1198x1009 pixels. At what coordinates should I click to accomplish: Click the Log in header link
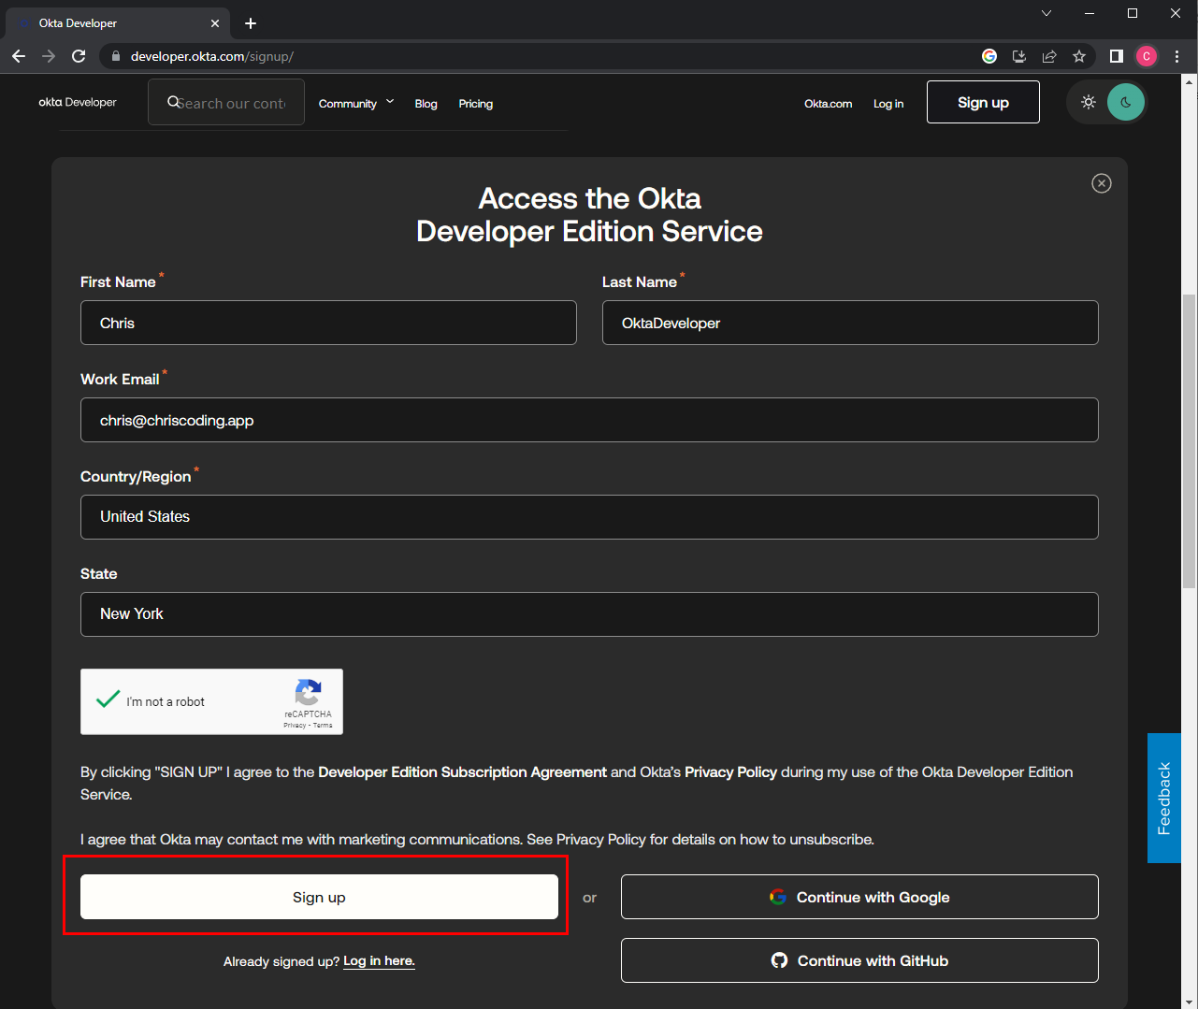(888, 104)
